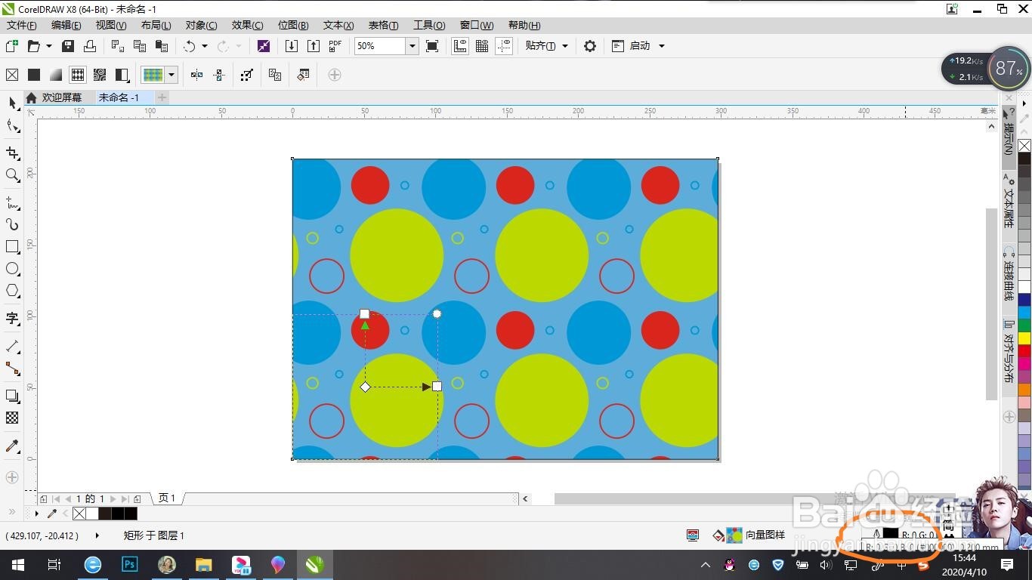Select the Pick tool arrow
Image resolution: width=1032 pixels, height=580 pixels.
(x=12, y=103)
